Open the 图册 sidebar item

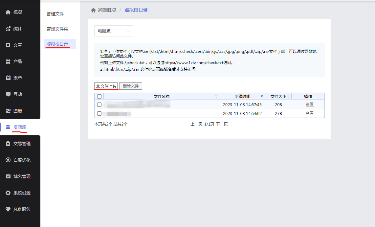pos(18,111)
